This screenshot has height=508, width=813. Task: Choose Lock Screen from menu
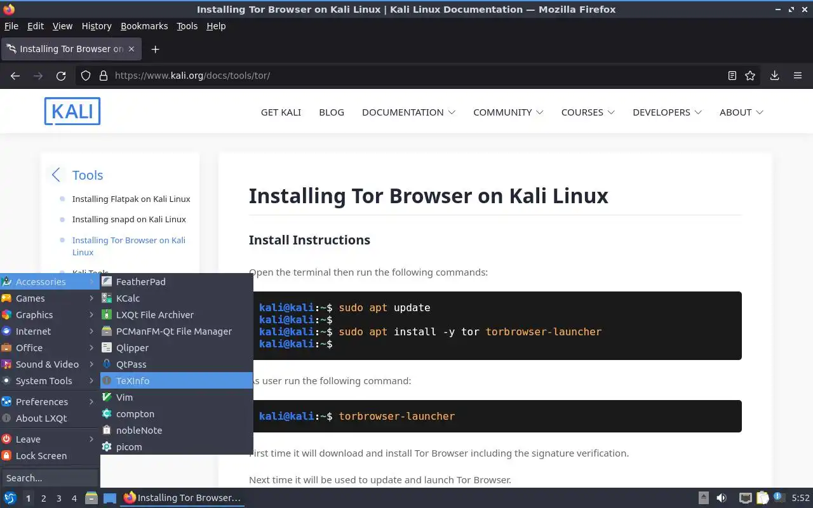pyautogui.click(x=50, y=456)
